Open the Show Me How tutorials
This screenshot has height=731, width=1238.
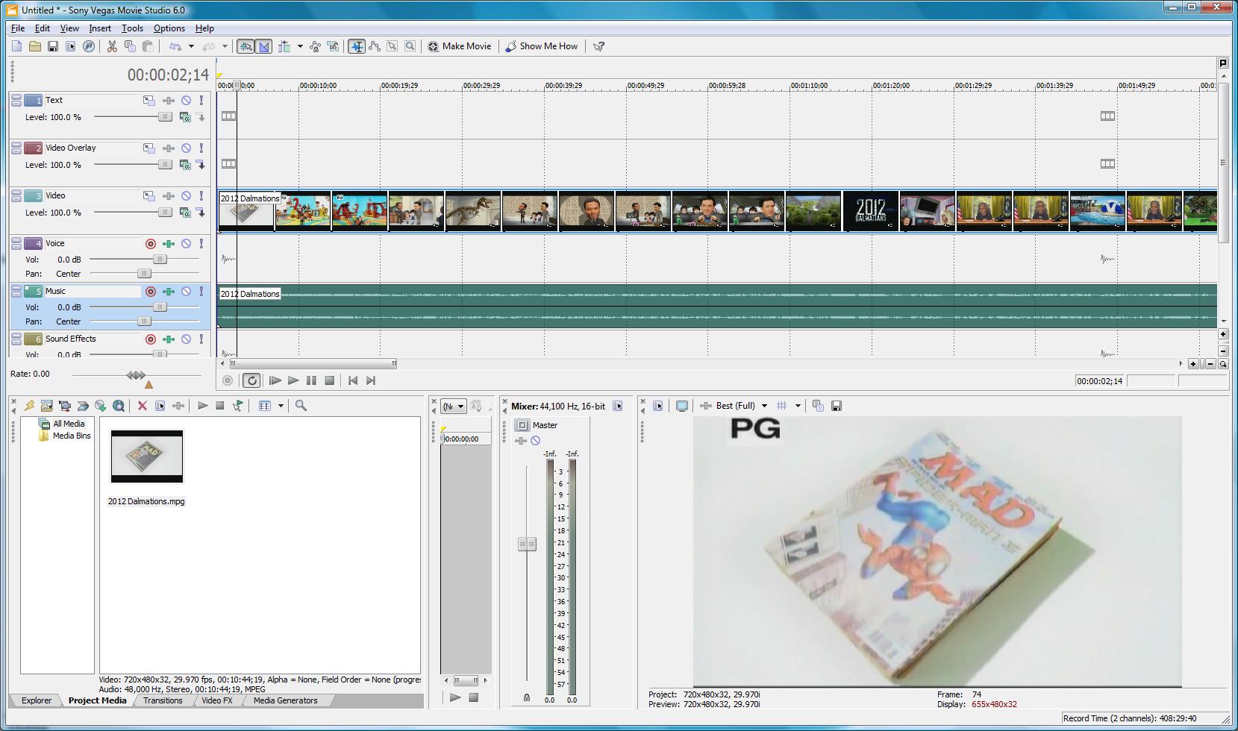point(542,46)
